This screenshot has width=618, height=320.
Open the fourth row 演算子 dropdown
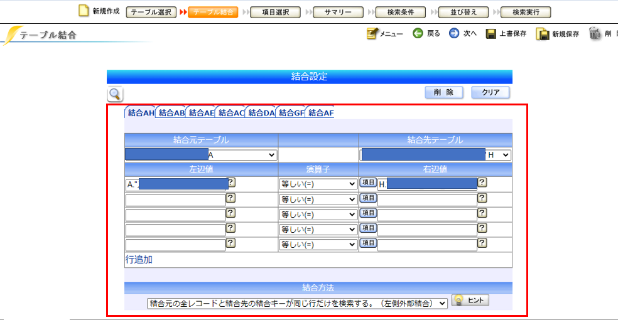pyautogui.click(x=318, y=230)
